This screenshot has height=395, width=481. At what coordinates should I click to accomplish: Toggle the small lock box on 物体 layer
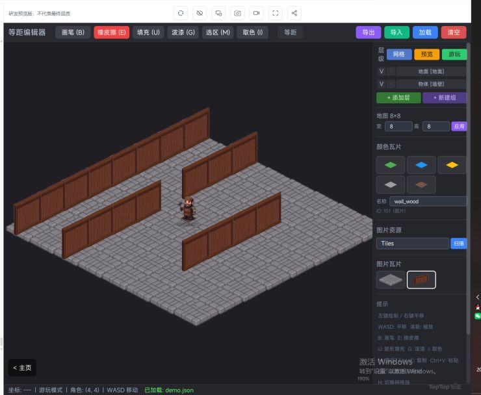(391, 84)
